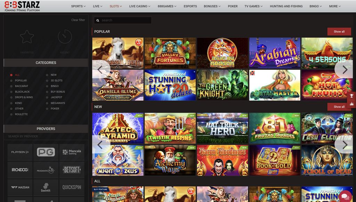Open tournaments via the trophy icon
This screenshot has height=202, width=356.
(x=351, y=95)
